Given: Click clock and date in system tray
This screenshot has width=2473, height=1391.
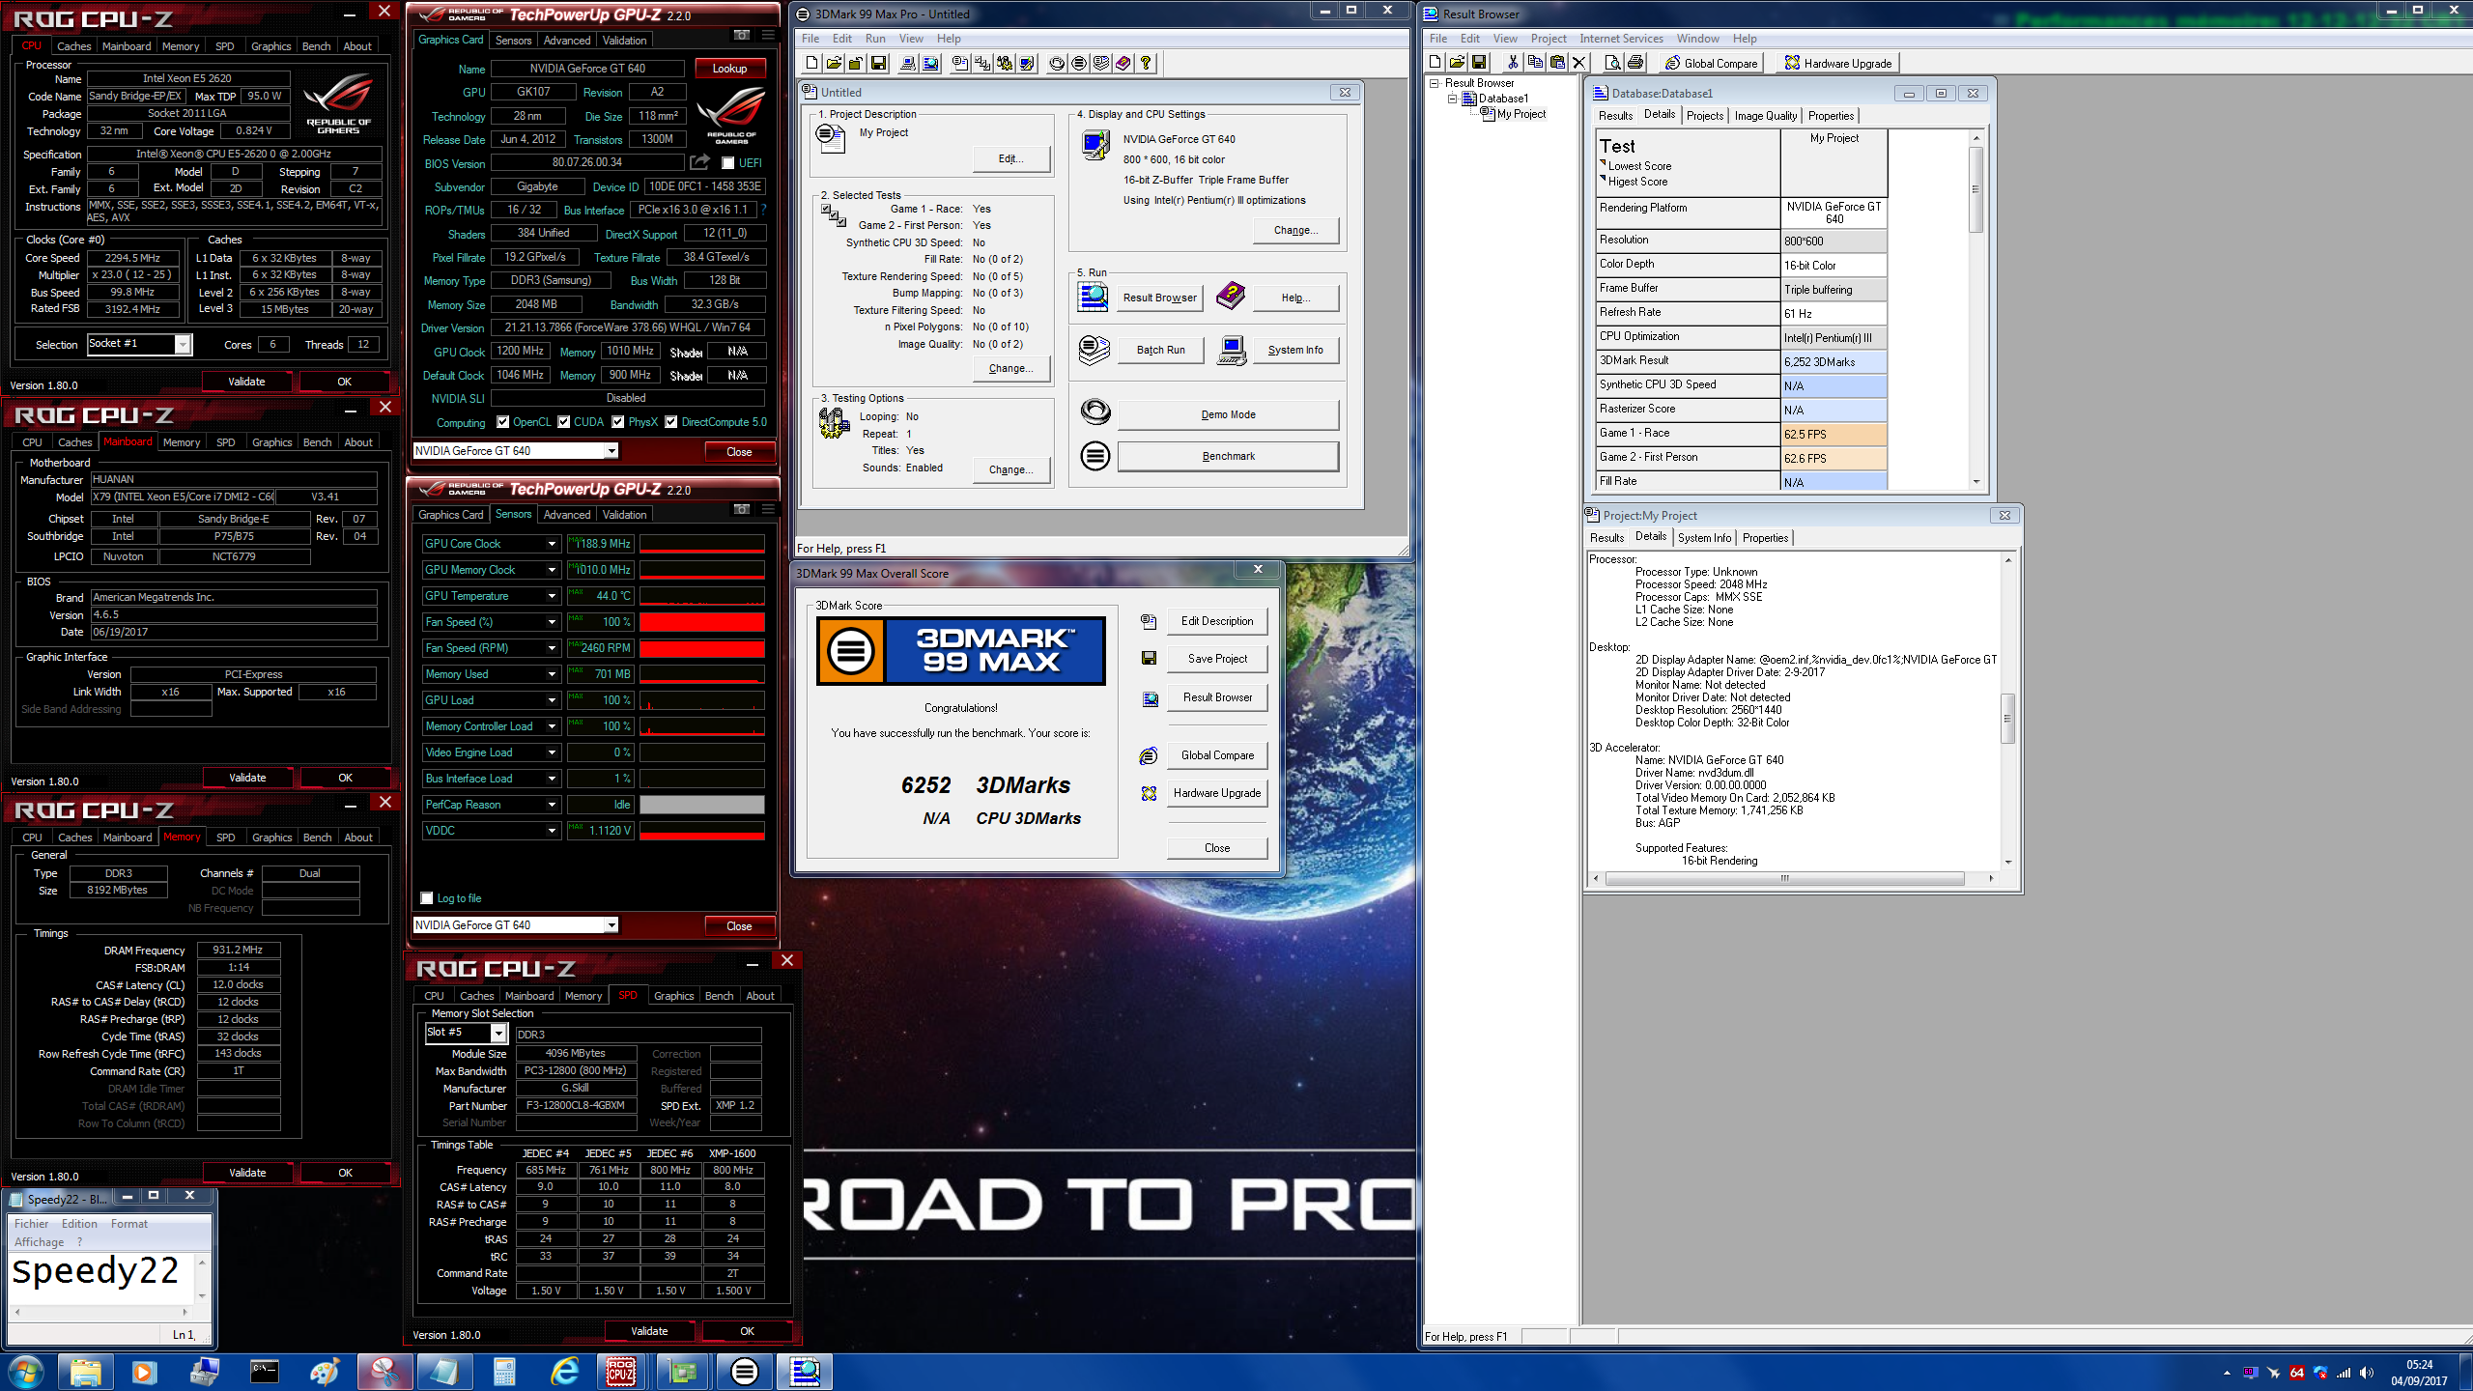Looking at the screenshot, I should click(x=2419, y=1373).
